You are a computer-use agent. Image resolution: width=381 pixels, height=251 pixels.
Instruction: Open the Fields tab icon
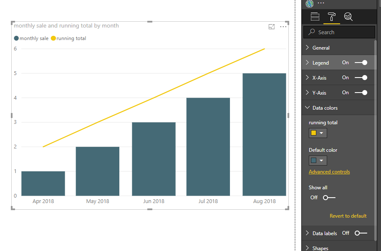click(315, 17)
